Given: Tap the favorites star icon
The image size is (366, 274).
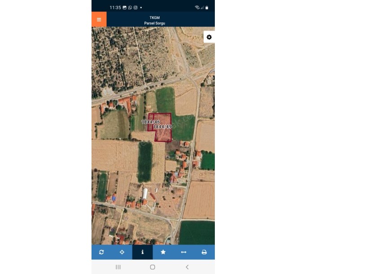Looking at the screenshot, I should (163, 252).
